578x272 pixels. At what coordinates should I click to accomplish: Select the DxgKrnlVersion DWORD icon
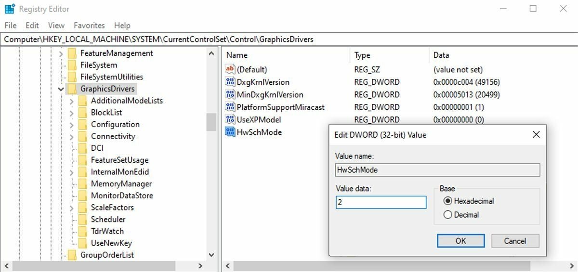click(230, 82)
